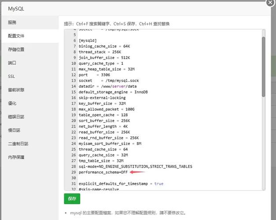
Task: Show the 當前狀態 tab
Action: click(x=30, y=90)
